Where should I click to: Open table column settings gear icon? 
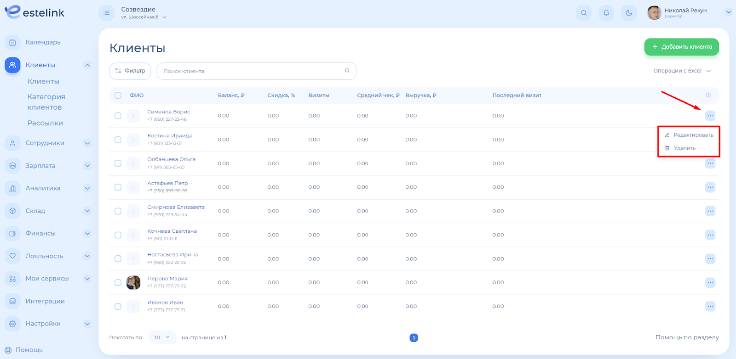pos(708,95)
